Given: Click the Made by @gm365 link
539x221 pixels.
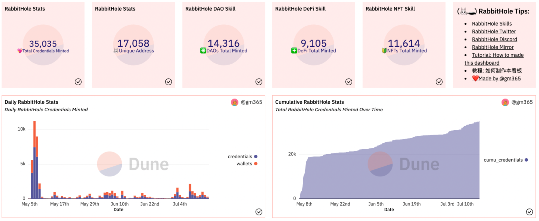Looking at the screenshot, I should pyautogui.click(x=496, y=79).
